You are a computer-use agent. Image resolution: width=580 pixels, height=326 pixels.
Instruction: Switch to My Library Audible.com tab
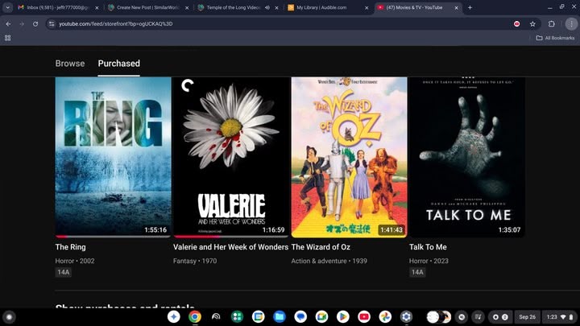point(321,7)
